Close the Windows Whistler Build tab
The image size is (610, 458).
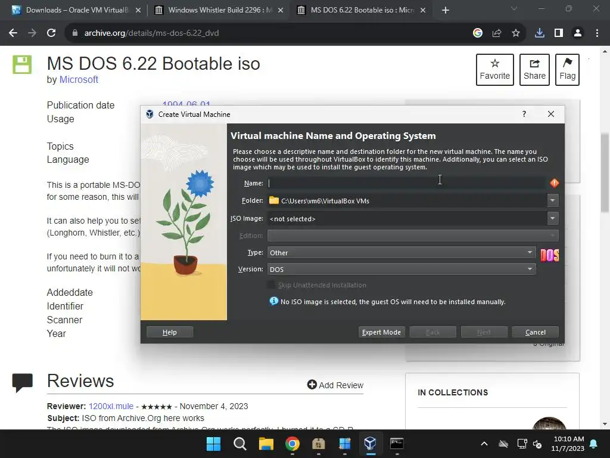281,10
